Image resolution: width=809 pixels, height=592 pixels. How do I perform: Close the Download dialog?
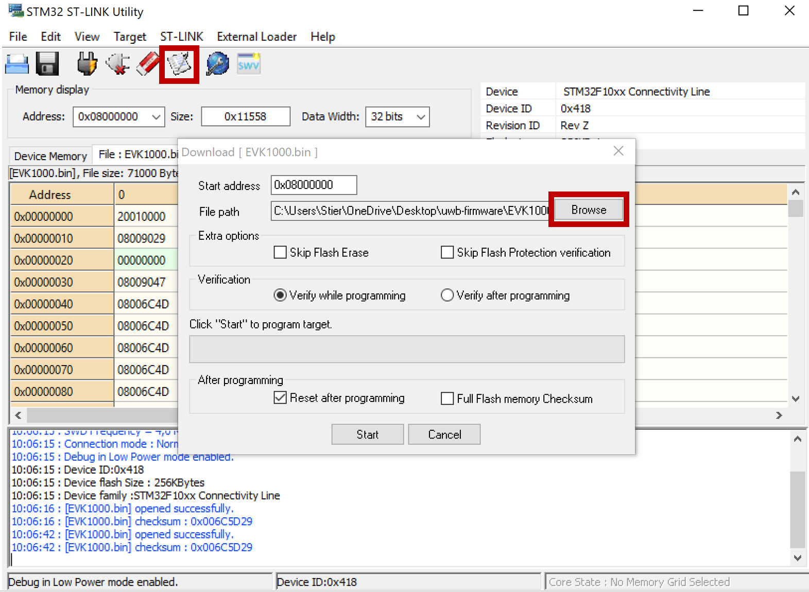coord(618,151)
